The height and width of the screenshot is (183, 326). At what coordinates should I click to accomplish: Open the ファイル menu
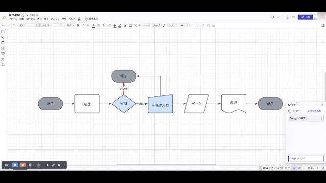click(13, 19)
